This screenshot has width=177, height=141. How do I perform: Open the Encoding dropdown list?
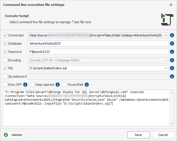(166, 60)
